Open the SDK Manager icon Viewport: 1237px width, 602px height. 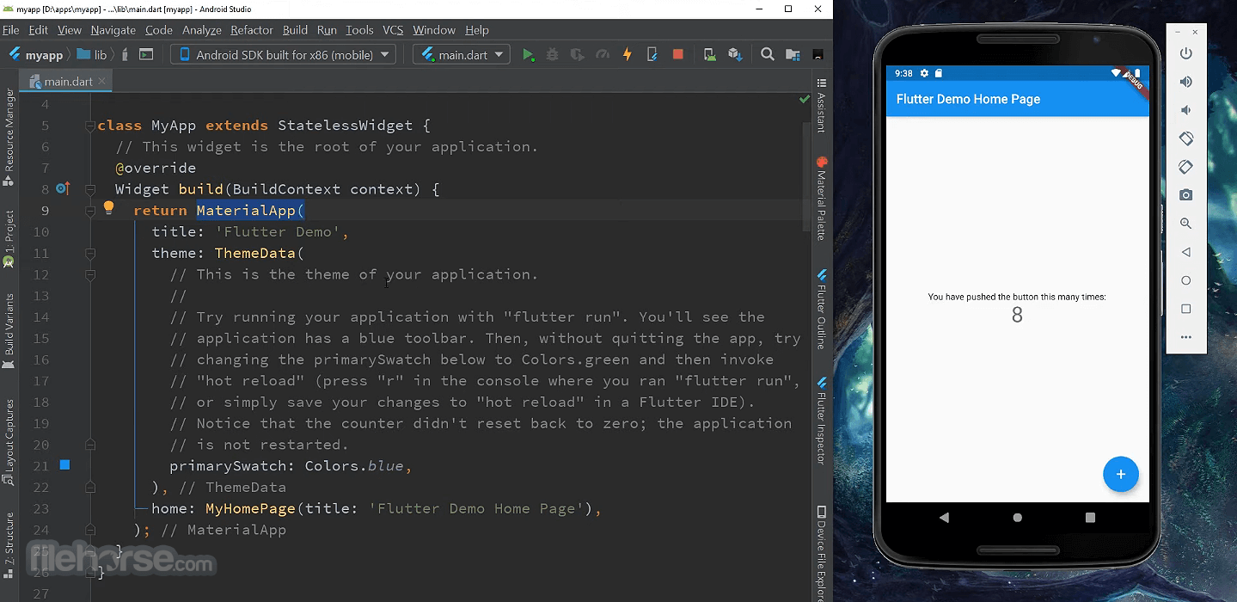tap(734, 54)
